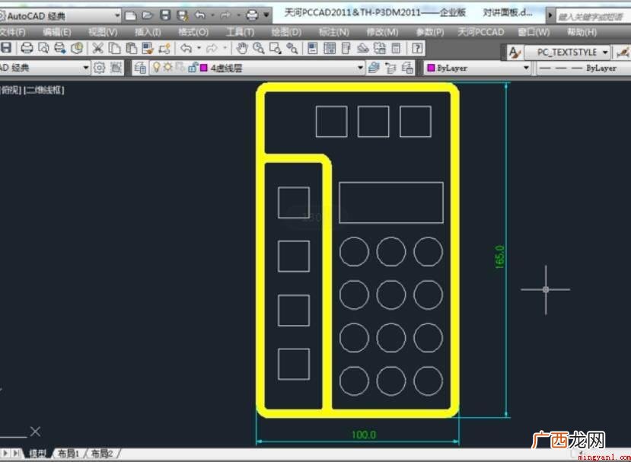Expand the PC_TEXTSTYLE text style dropdown
The height and width of the screenshot is (462, 631).
point(605,53)
